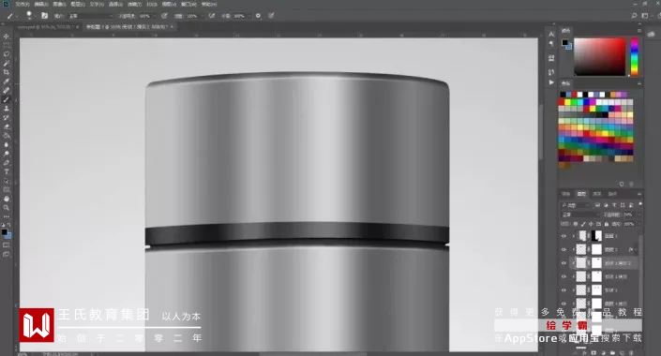The height and width of the screenshot is (356, 661).
Task: Hide the fourth layer via eye icon
Action: click(564, 276)
